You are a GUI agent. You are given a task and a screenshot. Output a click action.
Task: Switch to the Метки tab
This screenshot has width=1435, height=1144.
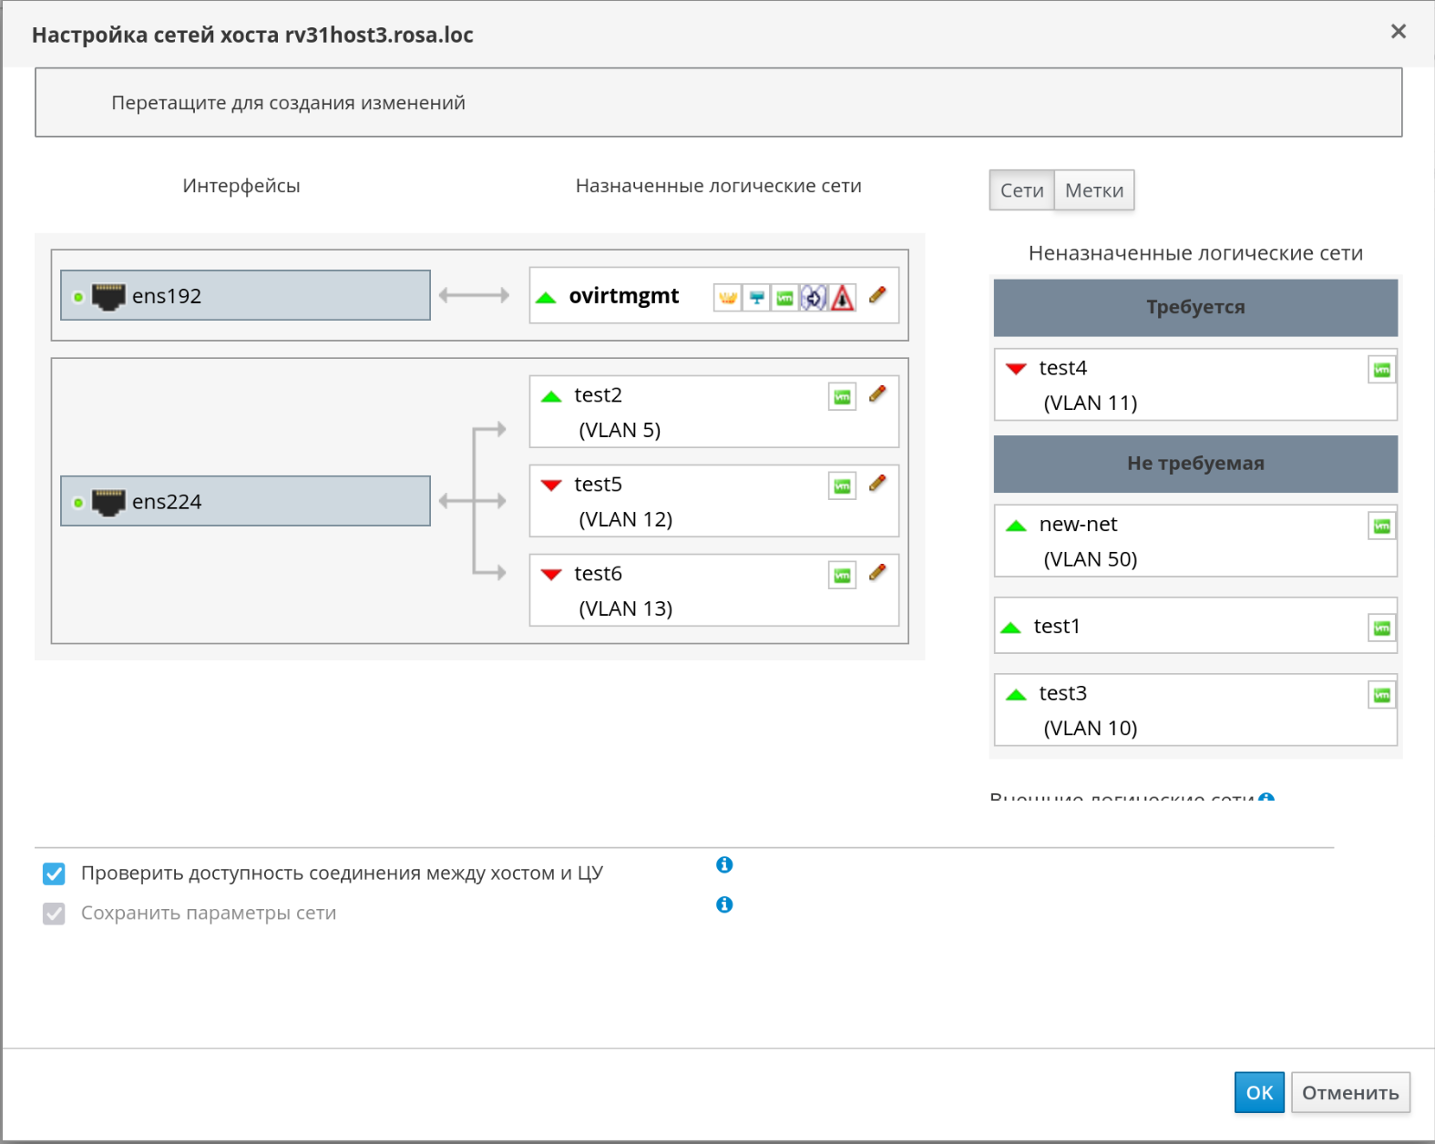tap(1093, 190)
